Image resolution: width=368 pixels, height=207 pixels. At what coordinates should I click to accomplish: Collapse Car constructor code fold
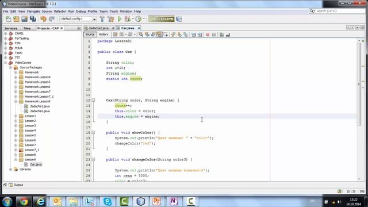point(93,100)
